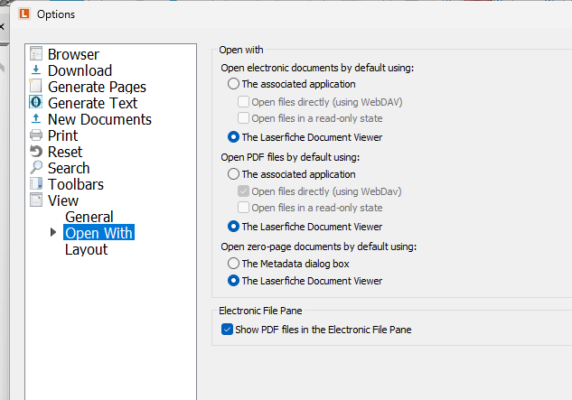Image resolution: width=572 pixels, height=400 pixels.
Task: Click the Laserfiche logo in the title bar
Action: 24,14
